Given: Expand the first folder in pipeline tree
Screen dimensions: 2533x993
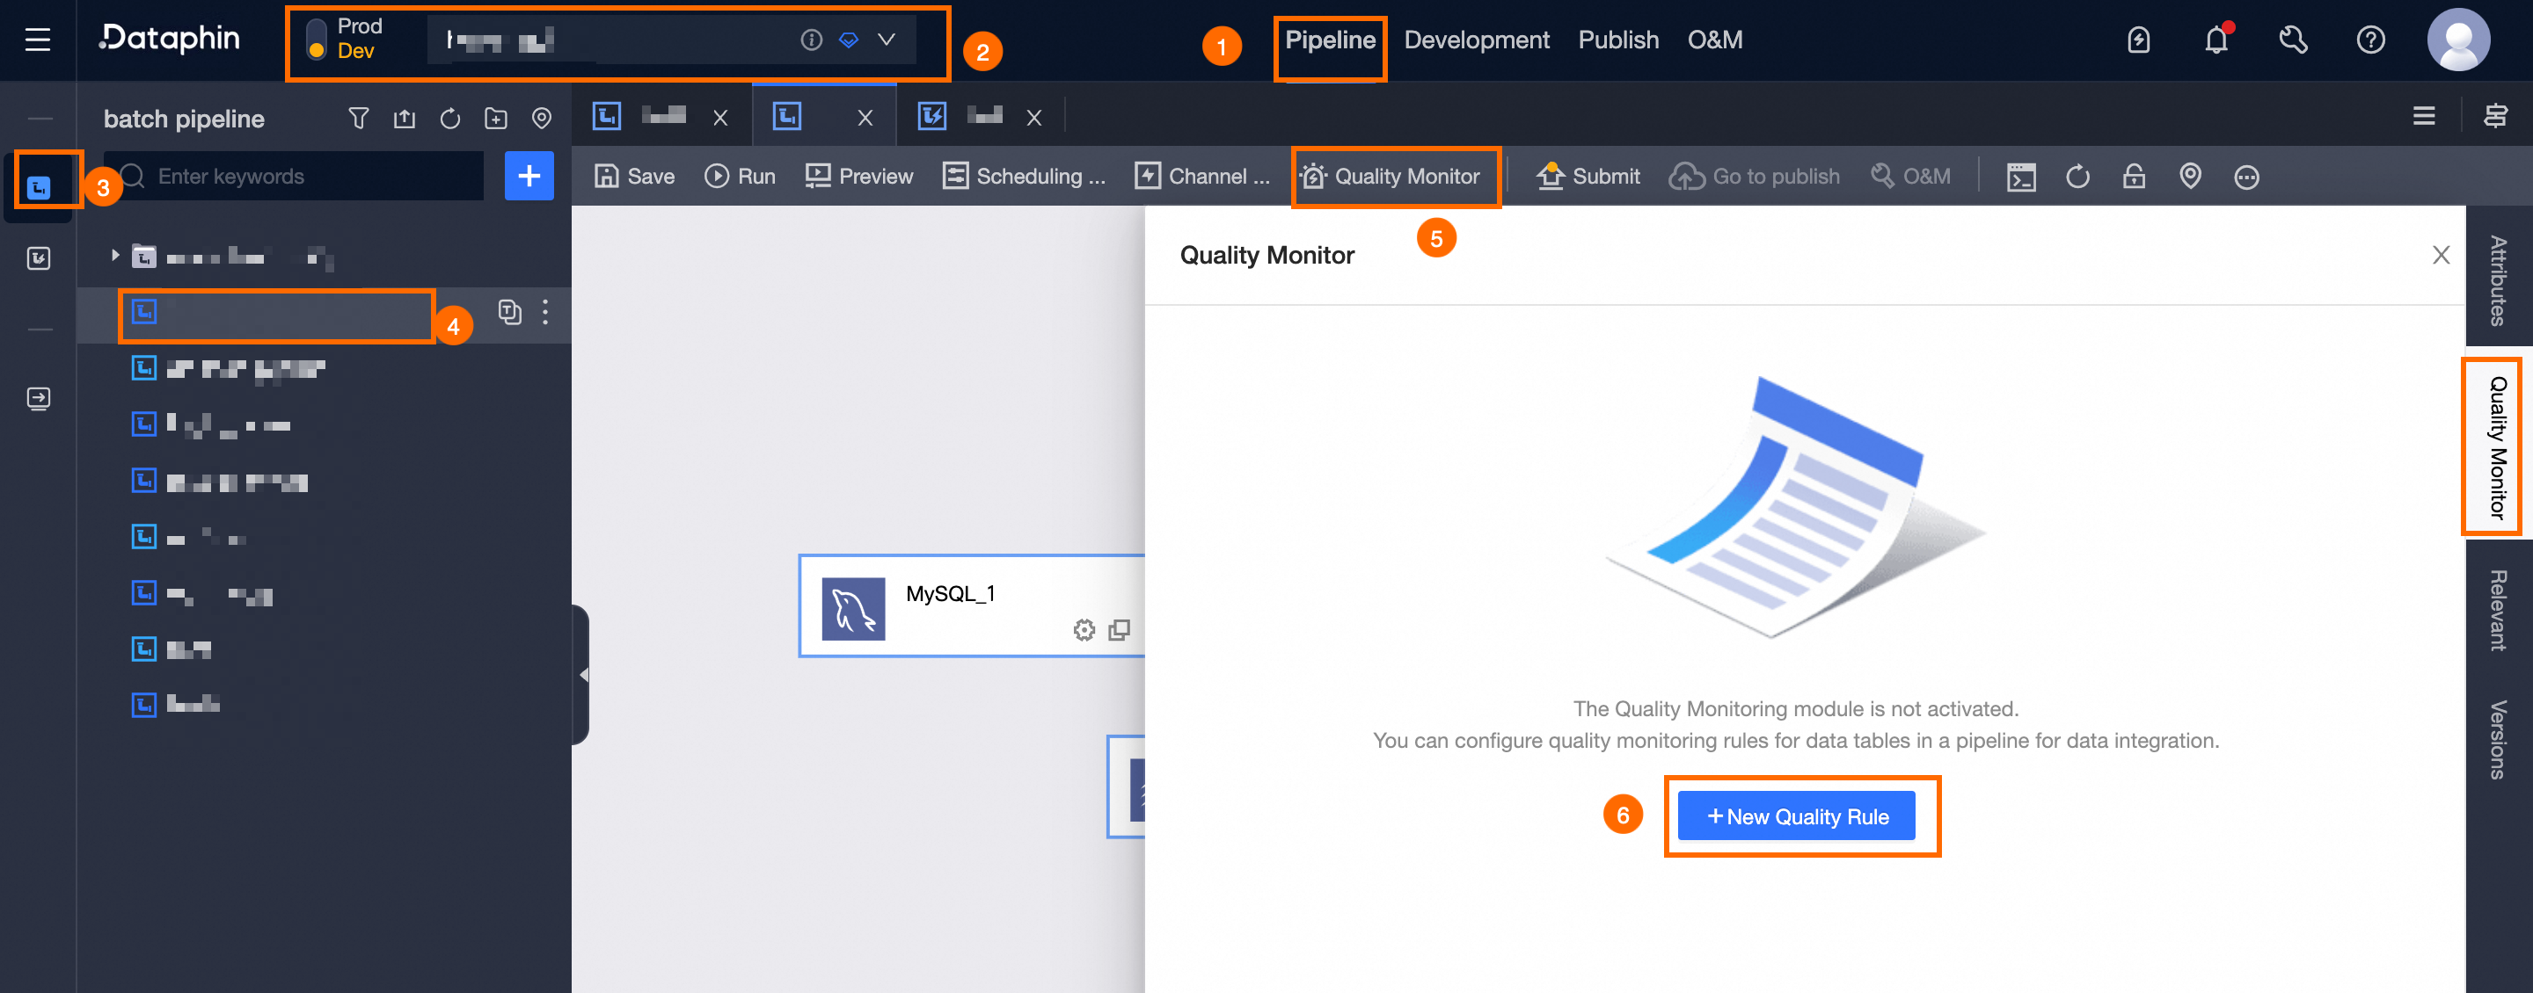Looking at the screenshot, I should 115,257.
